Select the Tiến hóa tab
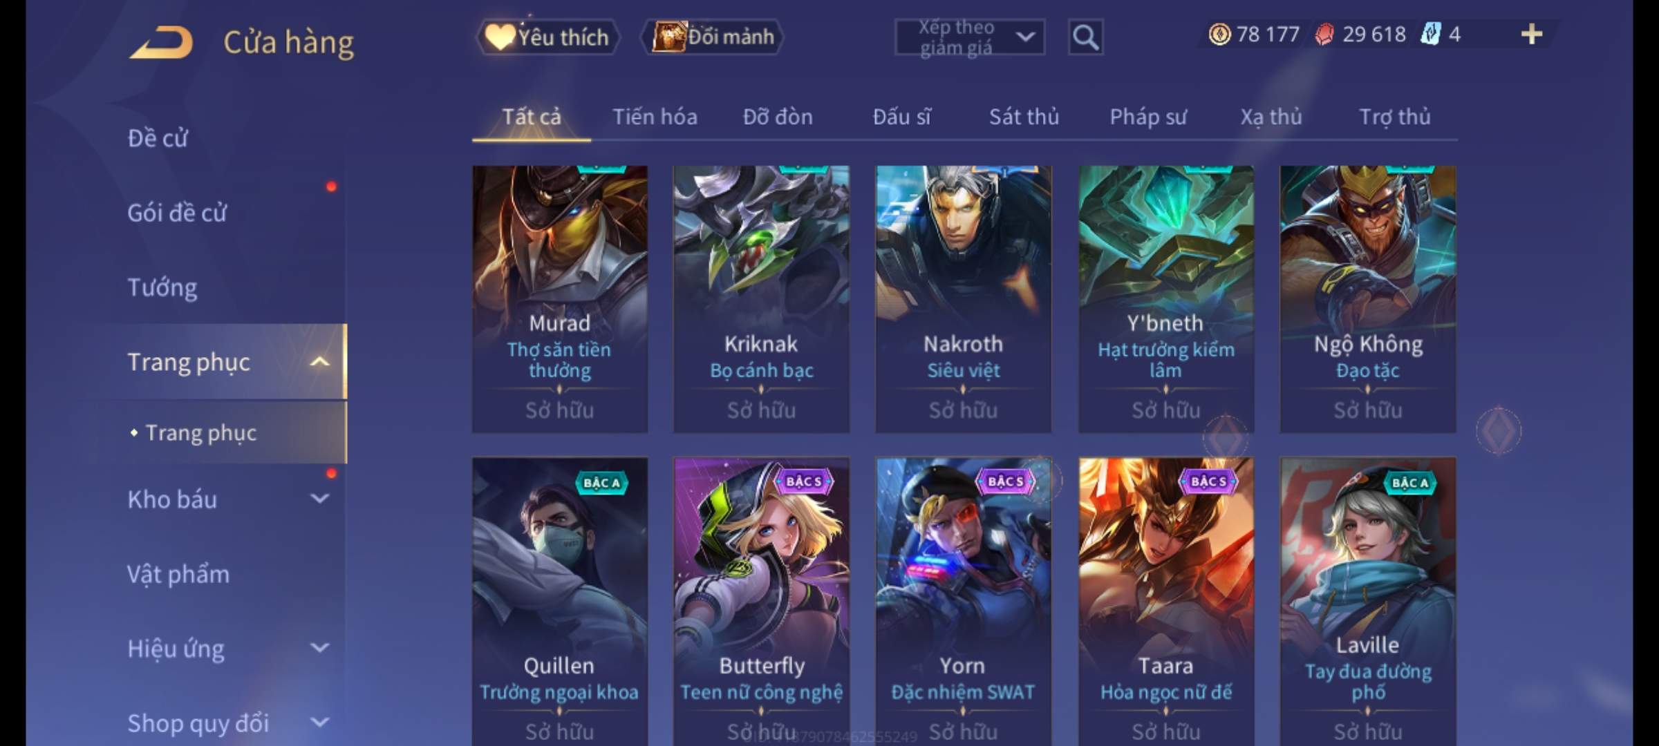 tap(655, 117)
